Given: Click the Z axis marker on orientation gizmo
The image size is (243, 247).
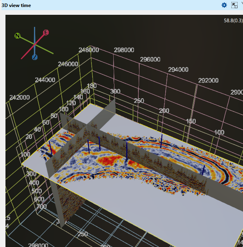Looking at the screenshot, I should click(35, 57).
